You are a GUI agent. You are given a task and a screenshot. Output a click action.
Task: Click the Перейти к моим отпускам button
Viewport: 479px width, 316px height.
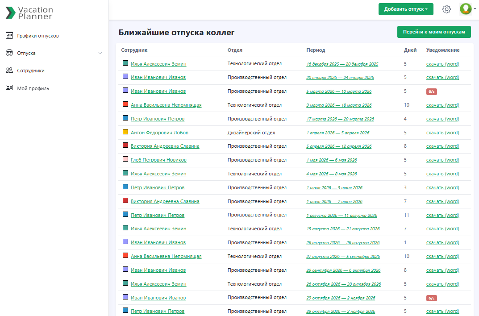pyautogui.click(x=433, y=32)
